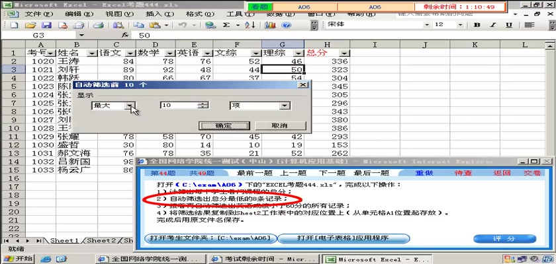The height and width of the screenshot is (264, 556).
Task: Click the Copy icon in Excel toolbar
Action: point(138,25)
